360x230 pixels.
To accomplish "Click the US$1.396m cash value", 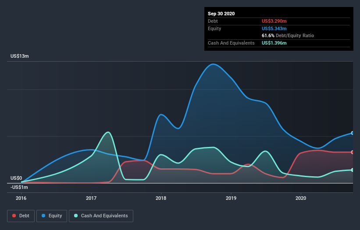I will point(274,43).
